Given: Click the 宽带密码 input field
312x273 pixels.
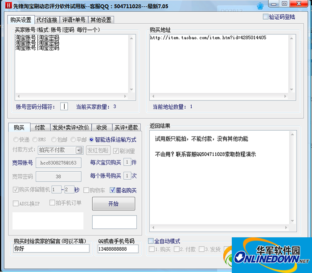Looking at the screenshot, I should pyautogui.click(x=58, y=177).
